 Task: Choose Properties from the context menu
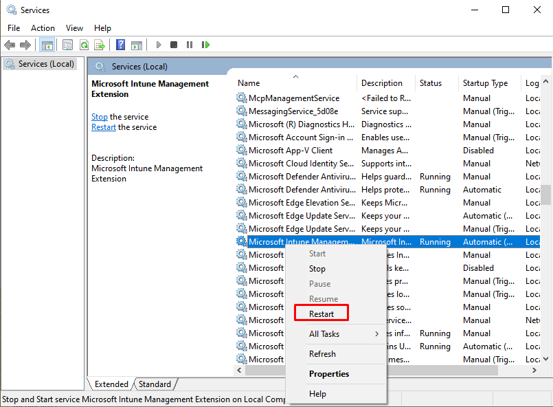336,374
